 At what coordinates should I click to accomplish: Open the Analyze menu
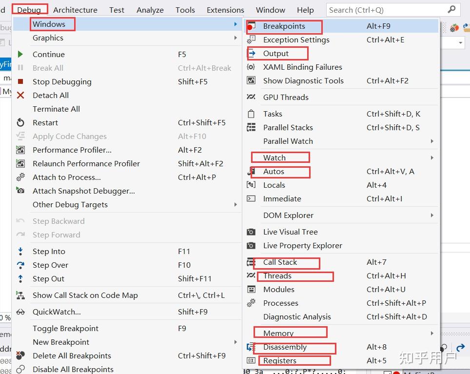150,10
